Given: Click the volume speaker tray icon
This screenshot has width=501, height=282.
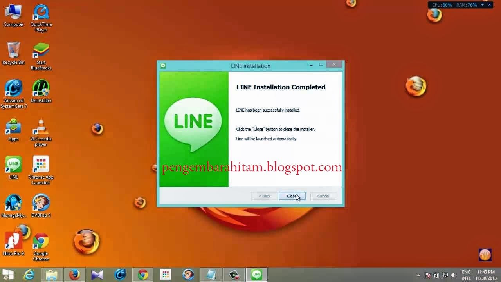Looking at the screenshot, I should (x=454, y=275).
